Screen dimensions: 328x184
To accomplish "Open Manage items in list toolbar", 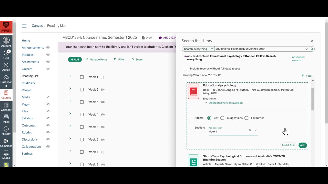I will (96, 60).
